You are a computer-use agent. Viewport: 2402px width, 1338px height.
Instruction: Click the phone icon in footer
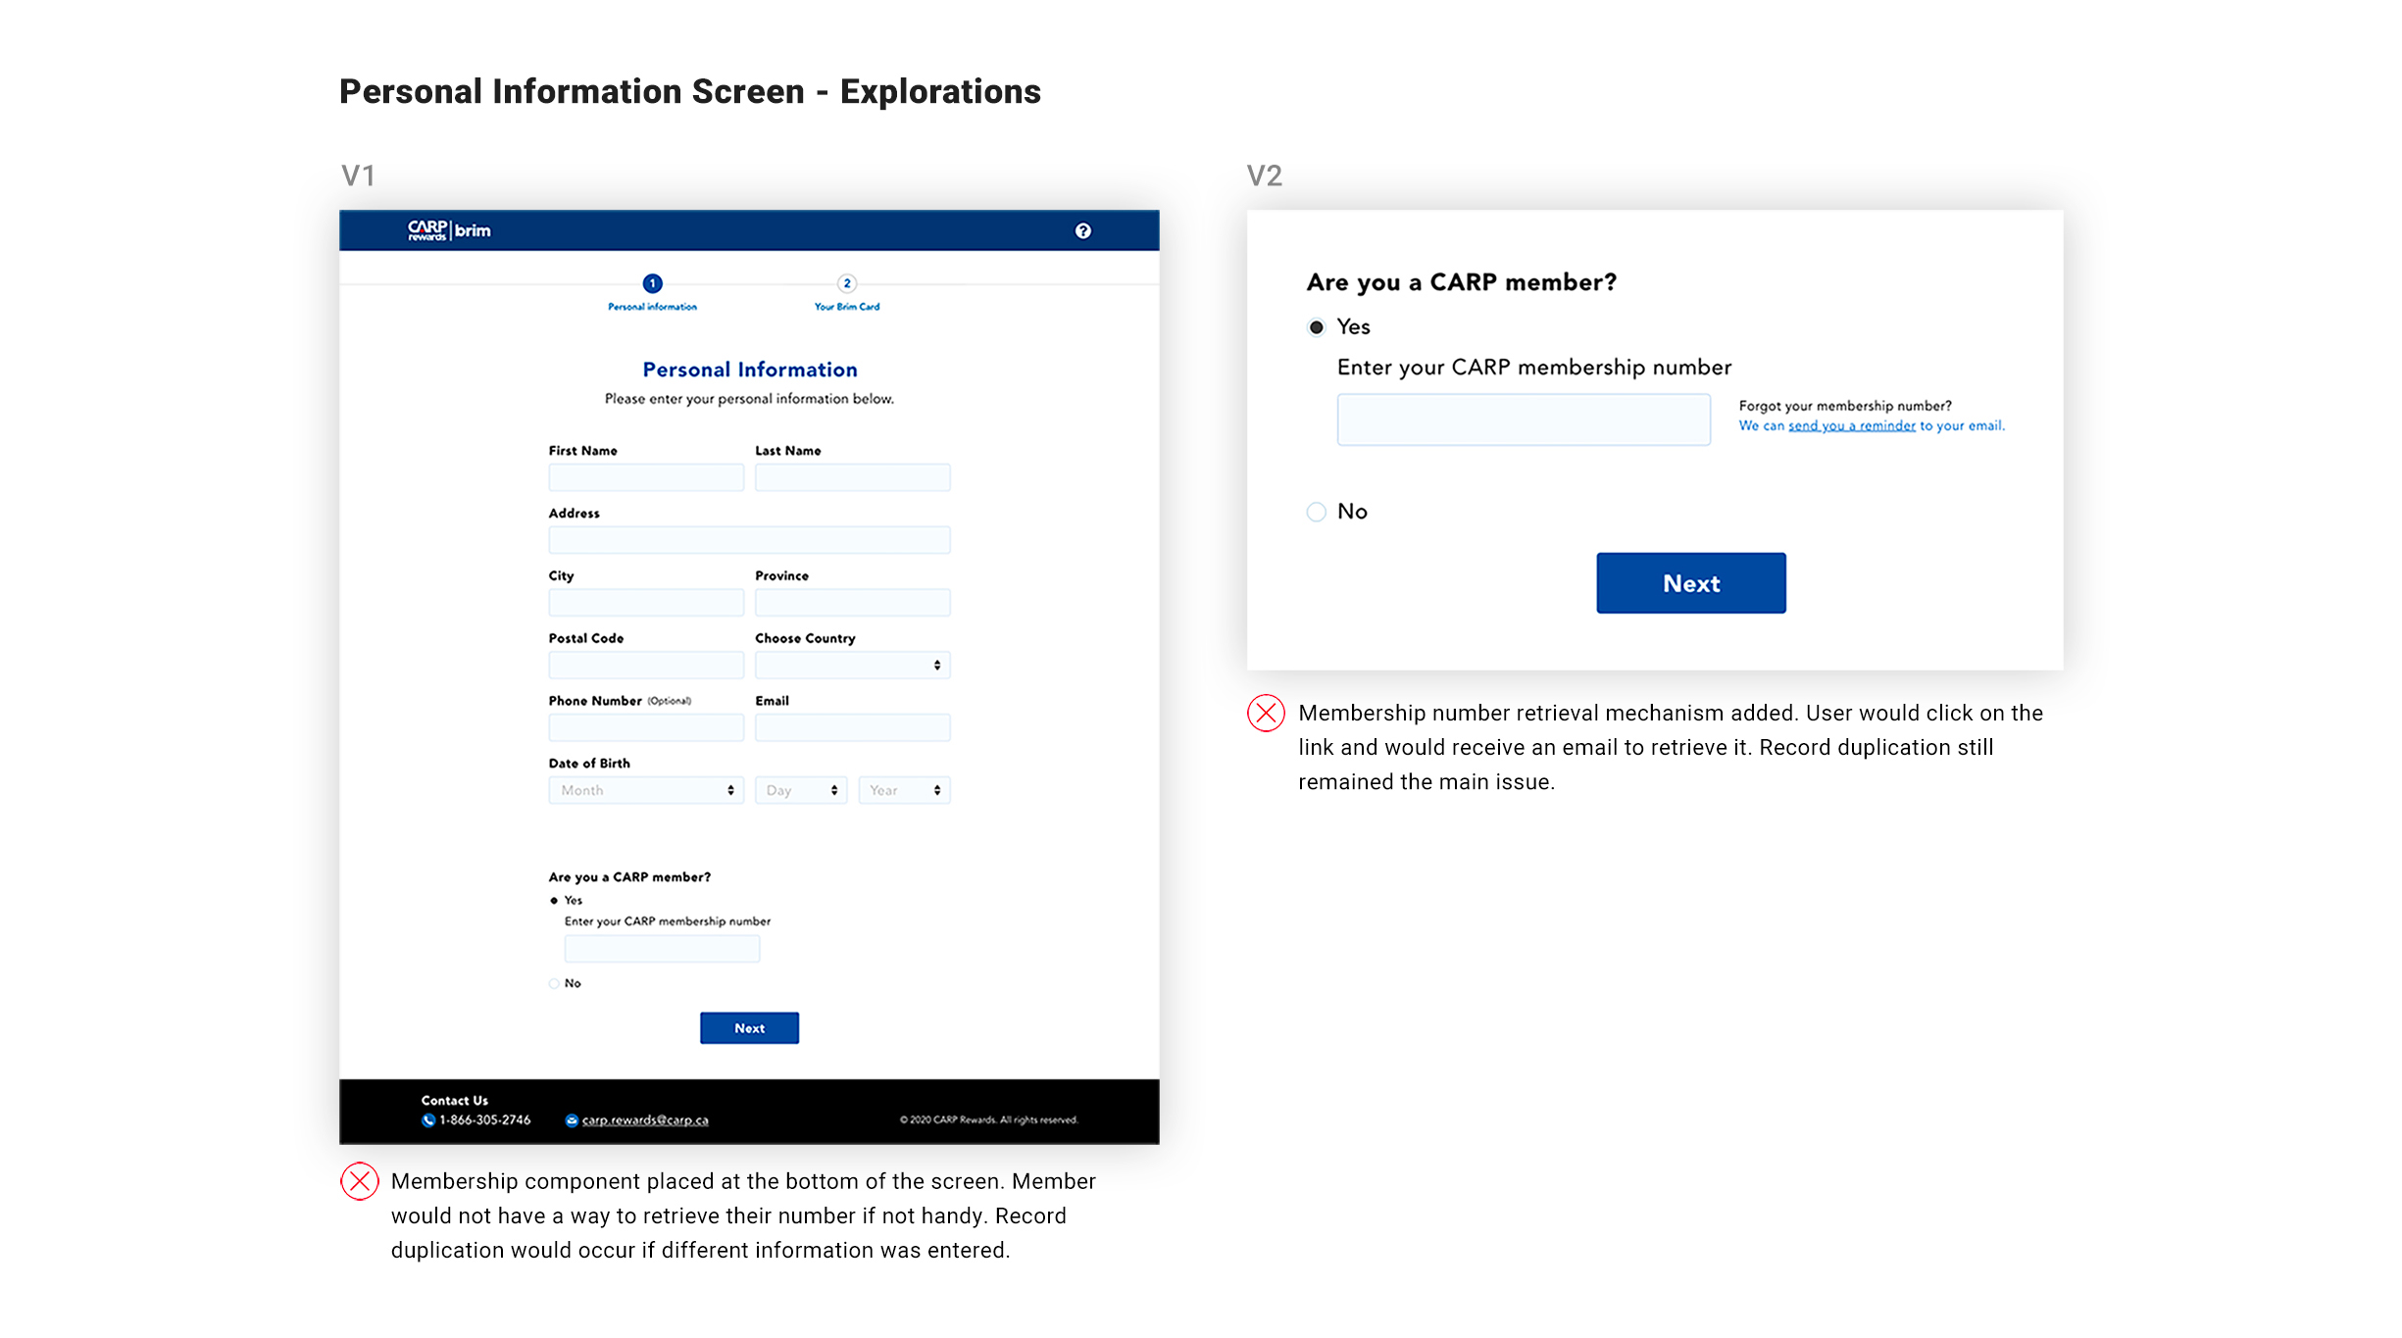point(428,1120)
